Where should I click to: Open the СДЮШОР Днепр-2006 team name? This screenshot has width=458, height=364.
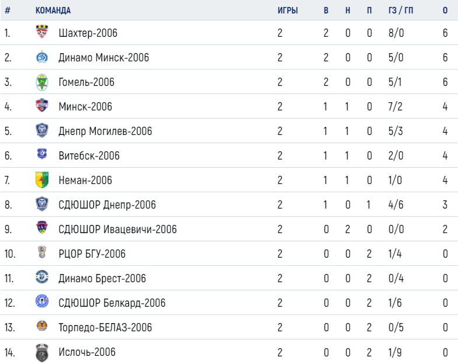tap(107, 205)
